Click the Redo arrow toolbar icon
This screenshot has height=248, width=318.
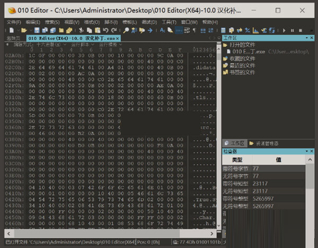pyautogui.click(x=114, y=30)
